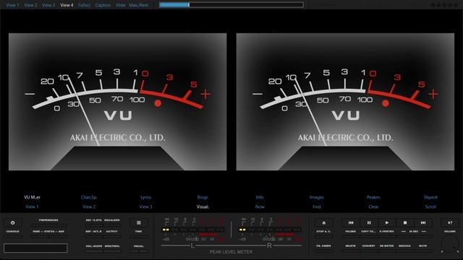This screenshot has width=463, height=260.
Task: Click Now under Info
Action: point(260,207)
